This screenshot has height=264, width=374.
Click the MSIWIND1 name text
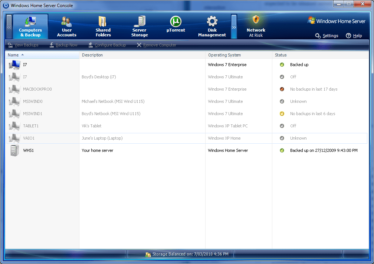pyautogui.click(x=33, y=114)
